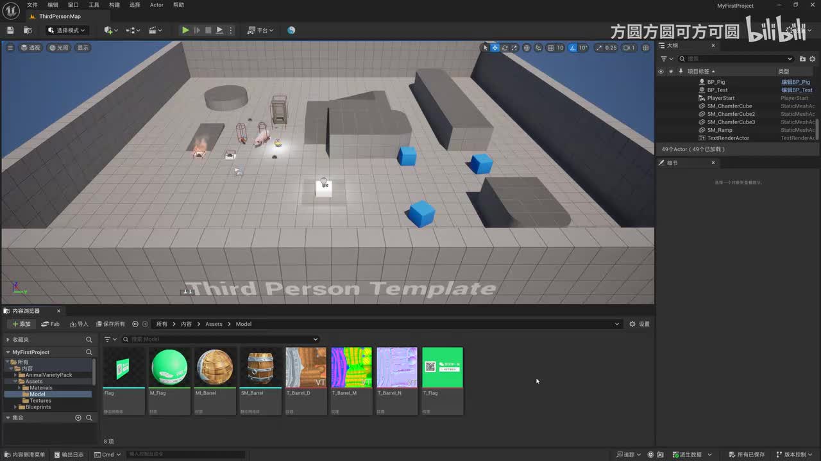Open the Outliner settings gear
The image size is (821, 461).
[x=812, y=59]
